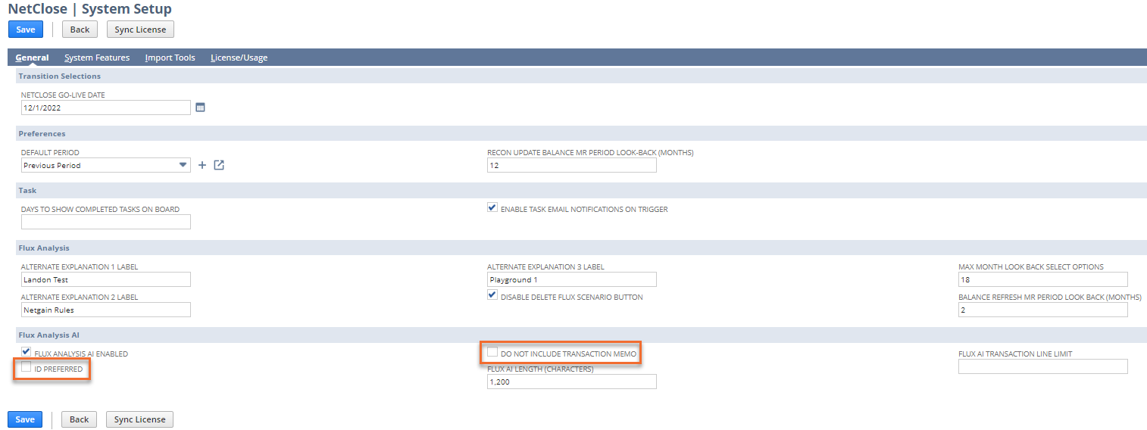Edit the Alternate Explanation 1 Label field
1147x430 pixels.
105,279
